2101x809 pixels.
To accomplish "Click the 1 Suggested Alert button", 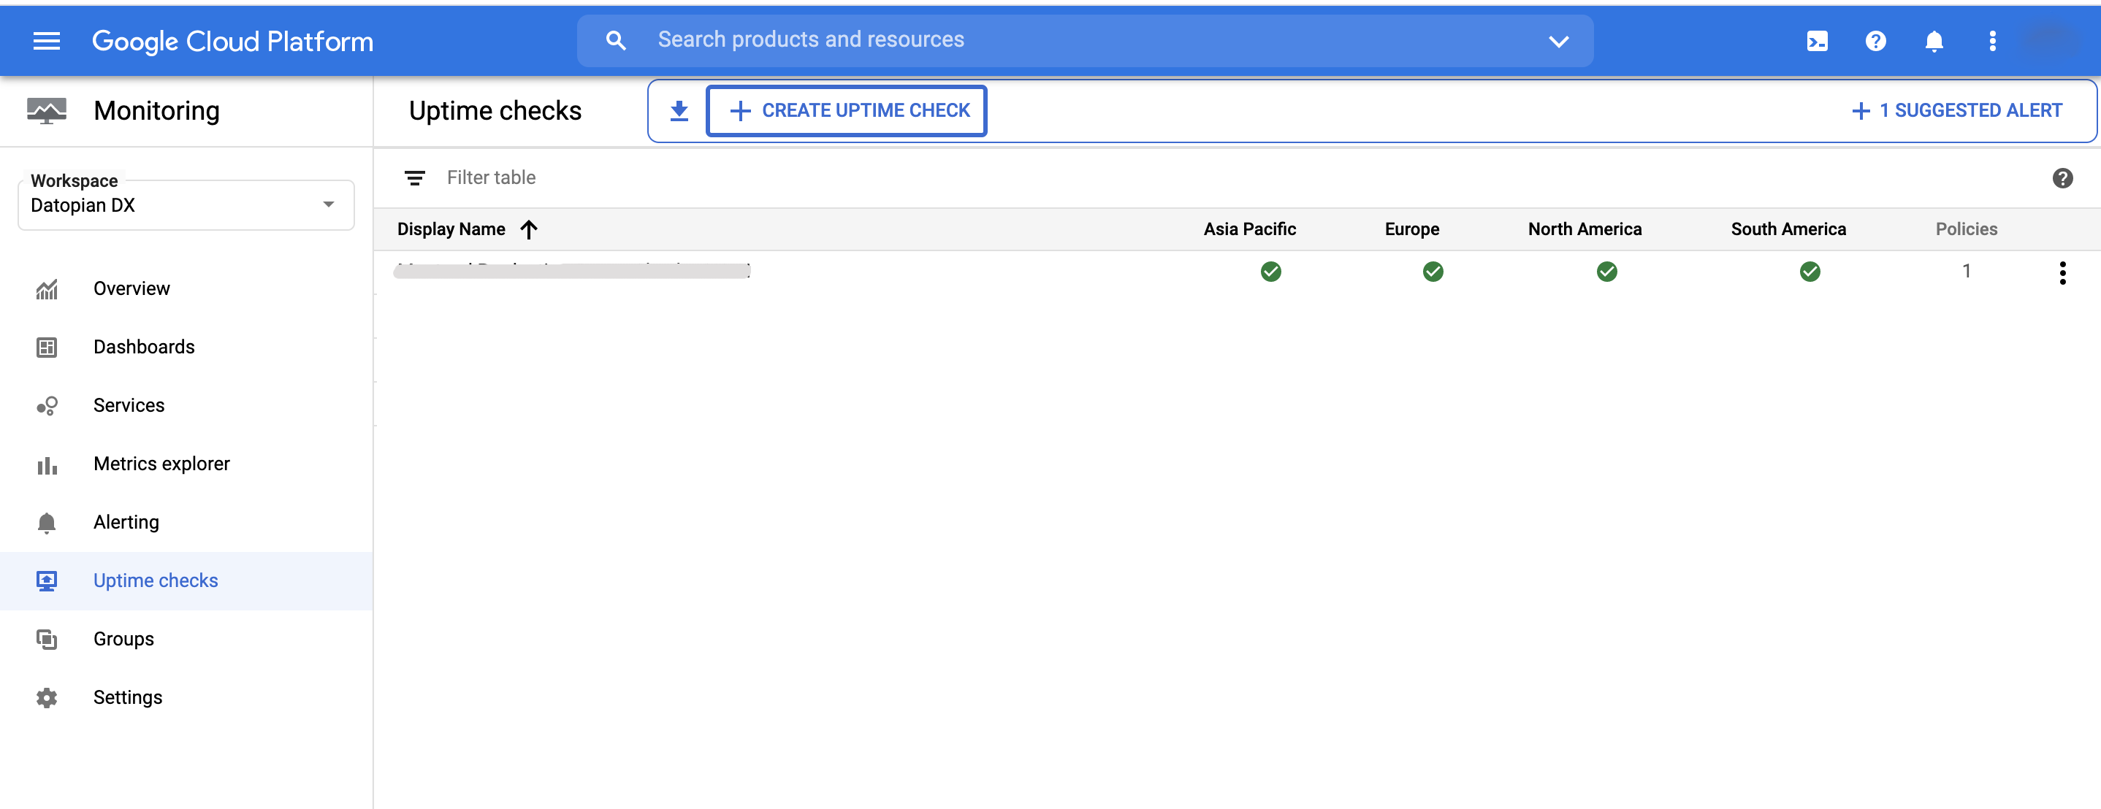I will (x=1956, y=111).
